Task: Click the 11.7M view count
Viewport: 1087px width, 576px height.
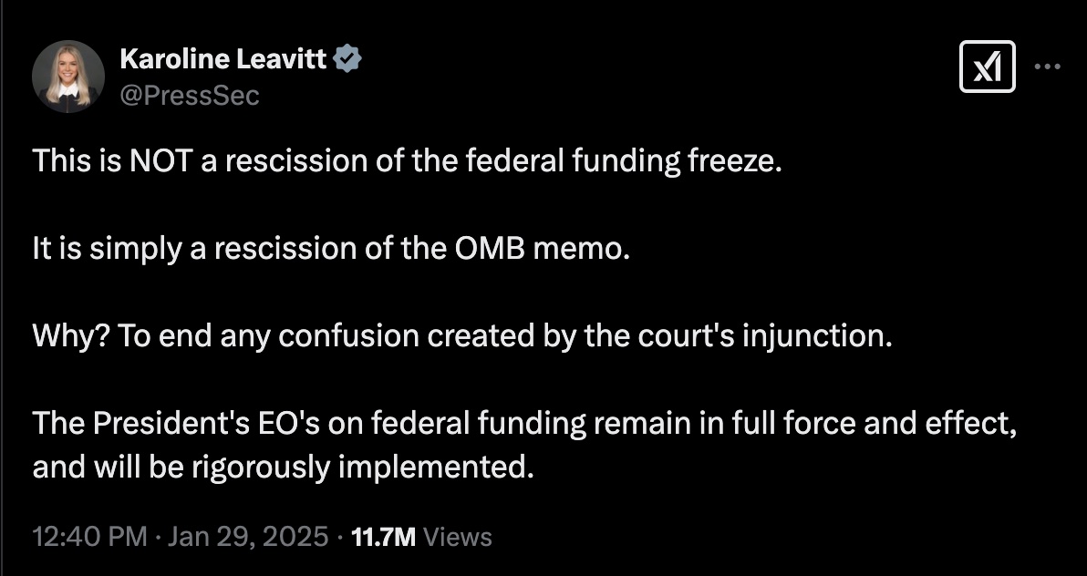Action: [383, 537]
